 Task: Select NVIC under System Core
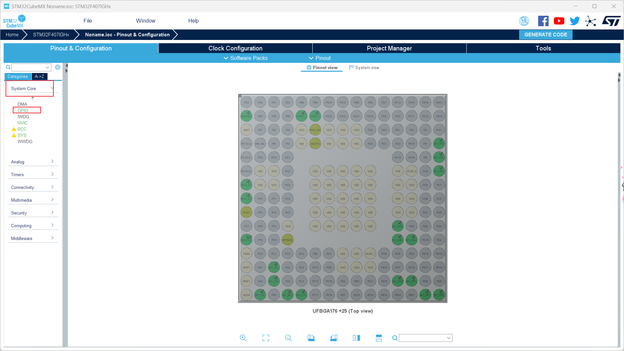click(23, 123)
